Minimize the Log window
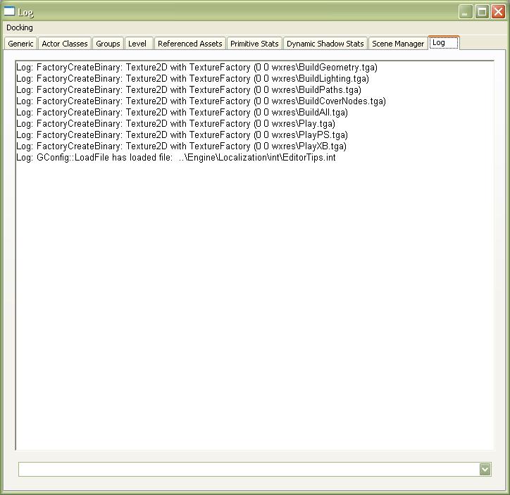This screenshot has height=495, width=510. 466,12
